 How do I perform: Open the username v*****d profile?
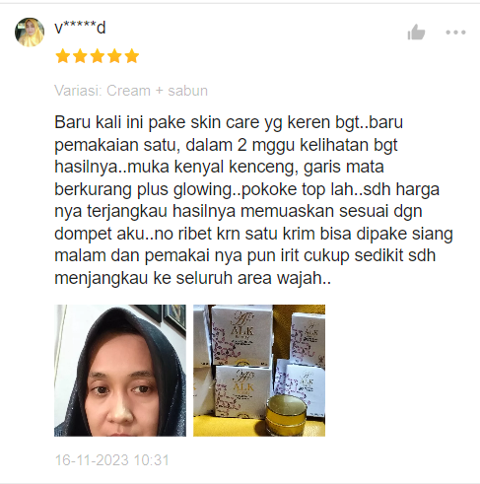click(x=80, y=28)
